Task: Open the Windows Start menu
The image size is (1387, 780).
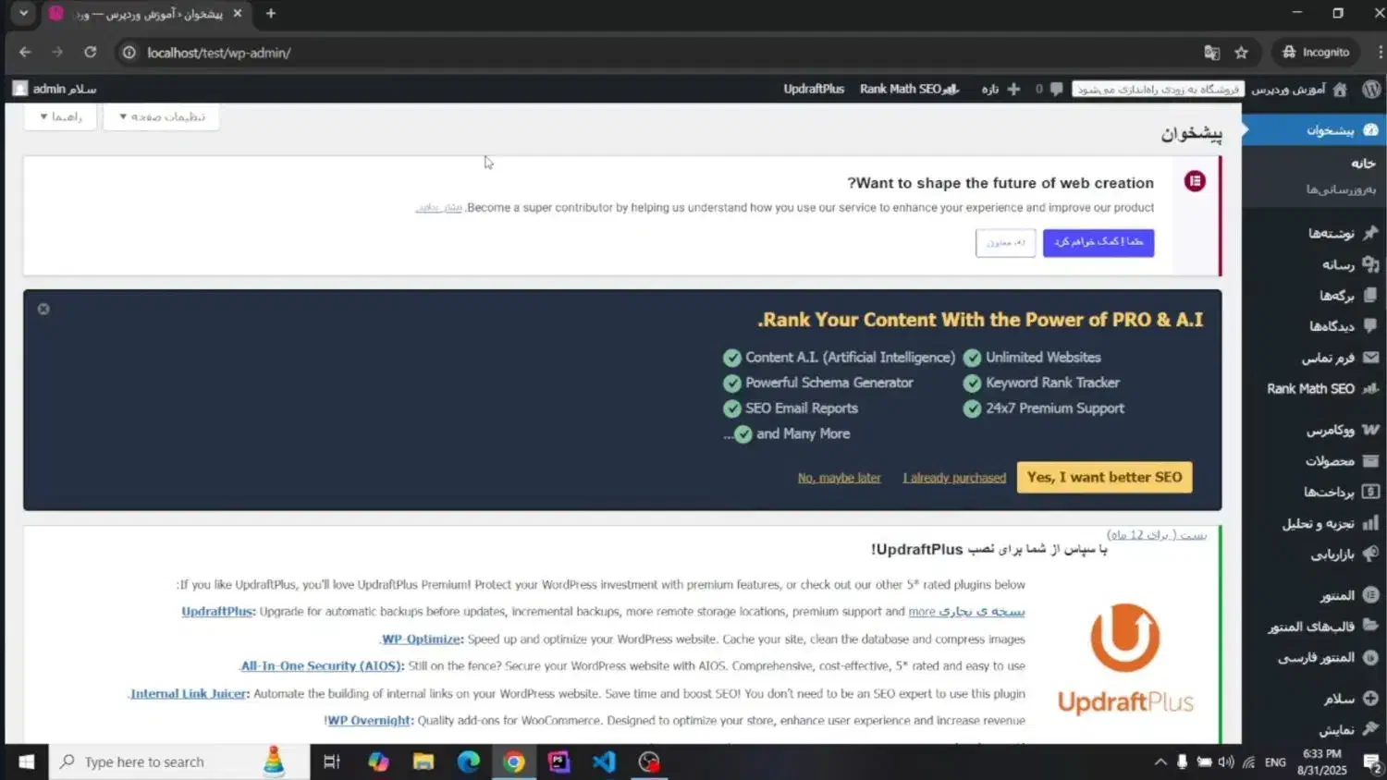Action: 26,762
